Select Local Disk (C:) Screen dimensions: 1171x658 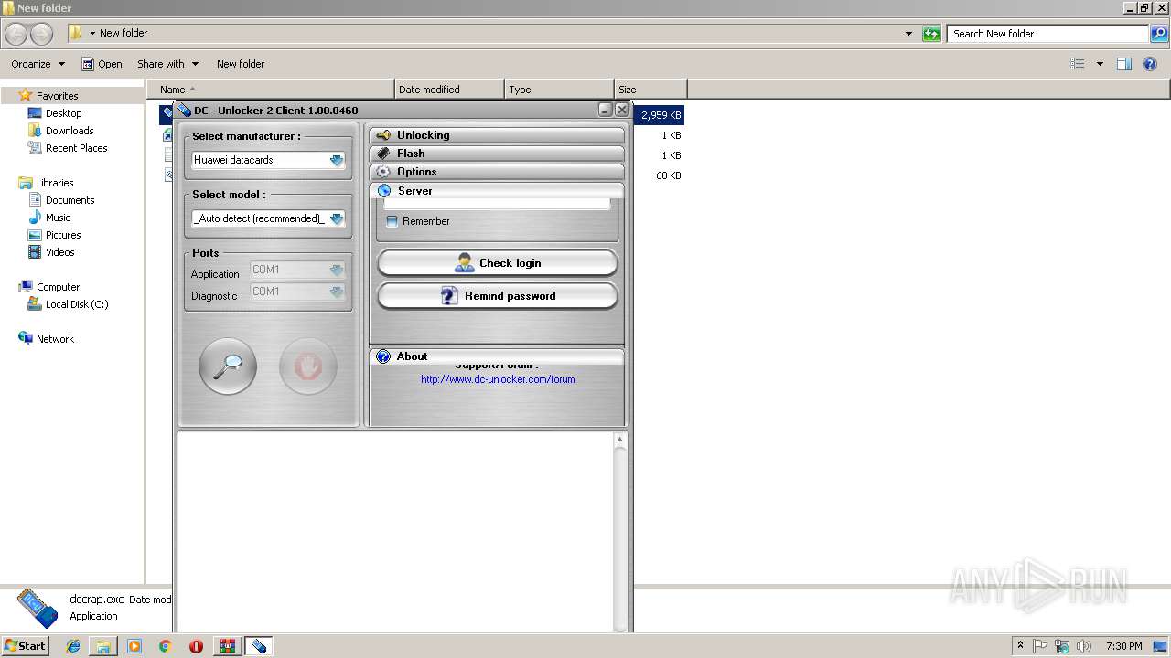(77, 304)
